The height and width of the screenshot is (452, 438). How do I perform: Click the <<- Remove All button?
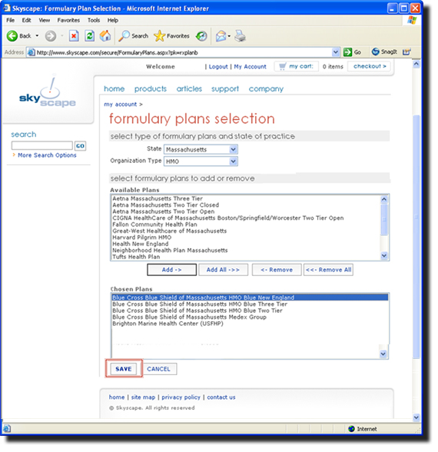click(328, 270)
